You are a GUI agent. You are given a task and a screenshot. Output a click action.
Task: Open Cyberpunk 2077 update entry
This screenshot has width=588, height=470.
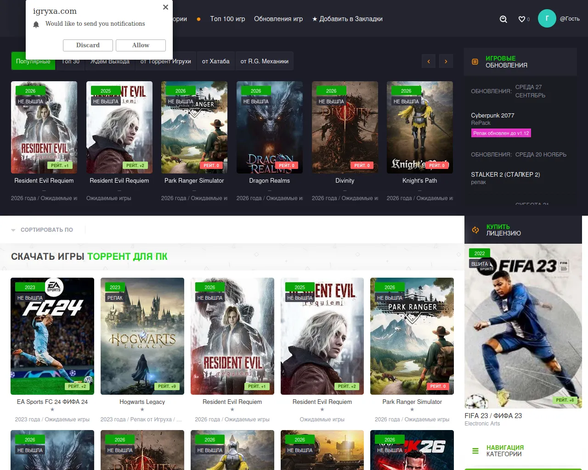click(492, 116)
